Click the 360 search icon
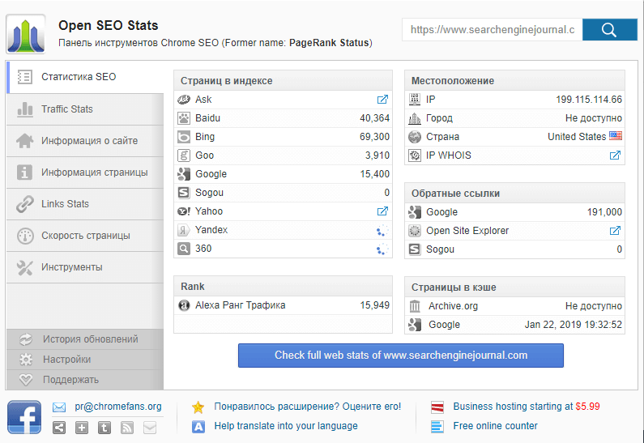Image resolution: width=644 pixels, height=443 pixels. 184,249
